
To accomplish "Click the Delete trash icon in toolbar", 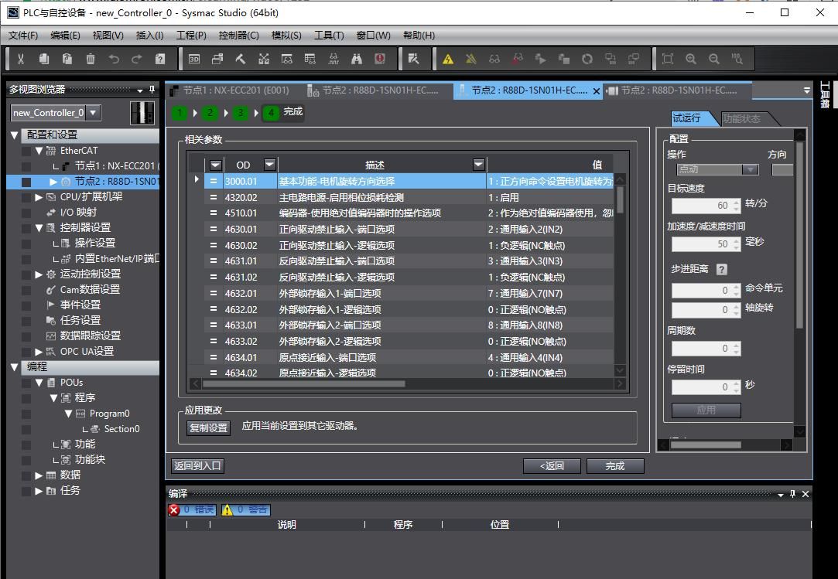I will (91, 59).
